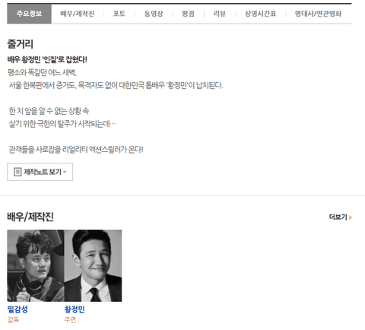Click the 황정민 name link
This screenshot has height=330, width=365.
(75, 309)
